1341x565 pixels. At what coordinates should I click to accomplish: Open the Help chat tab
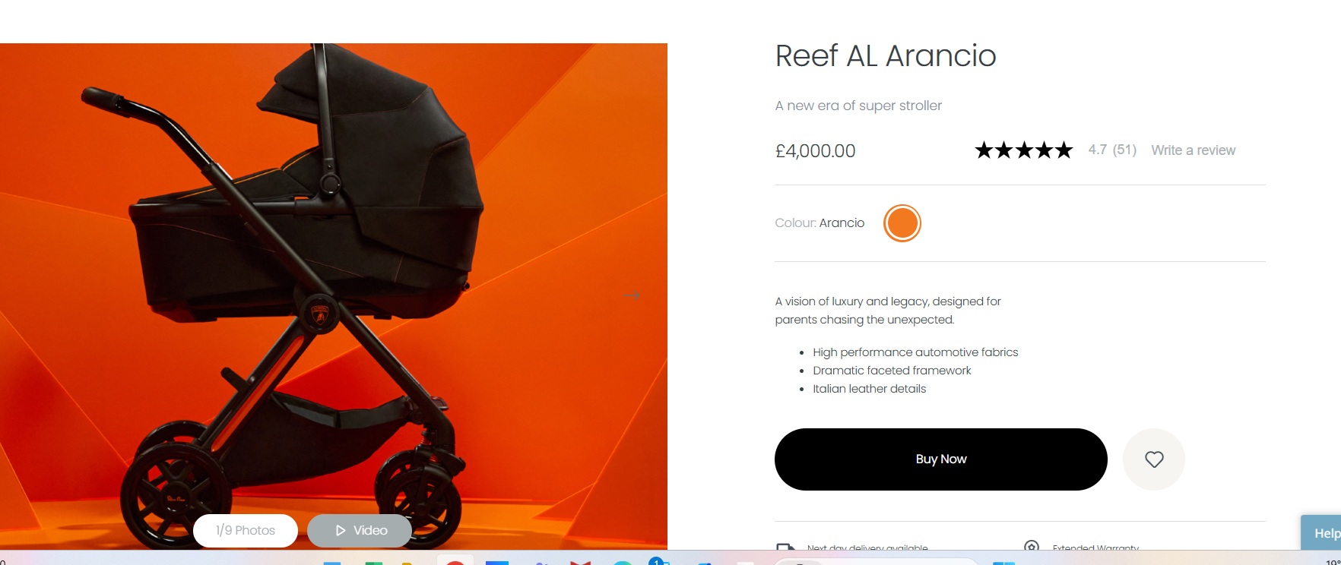[x=1321, y=533]
